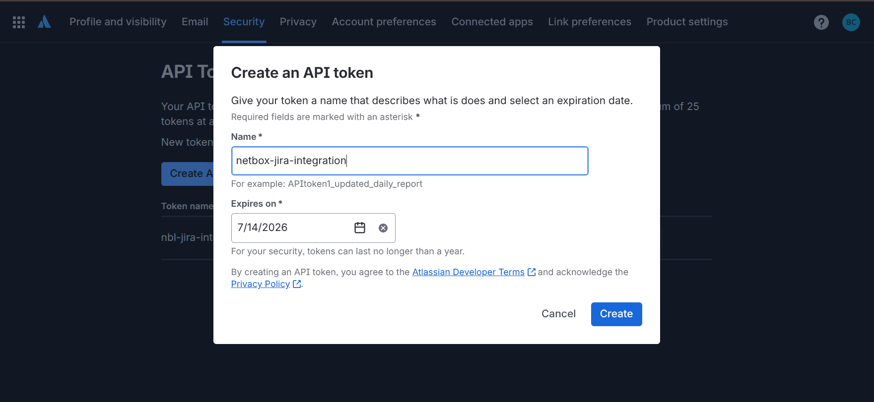The height and width of the screenshot is (402, 874).
Task: Open the Atlassian Developer Terms link
Action: [x=469, y=272]
